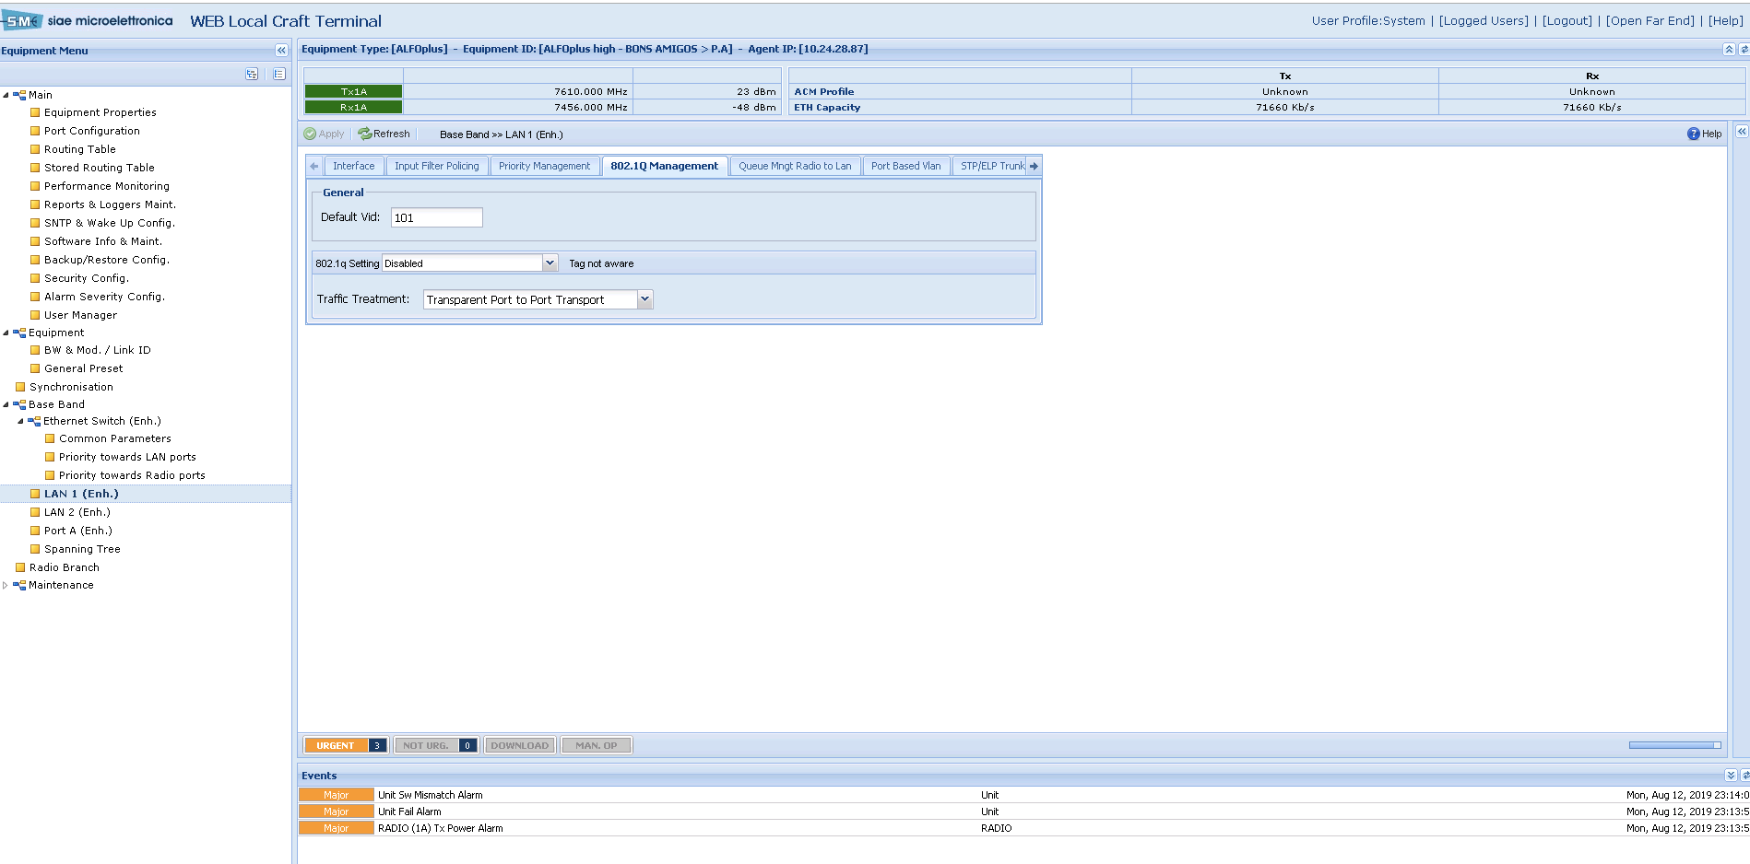Click the Unit Sw Mismatch Alarm event row
The width and height of the screenshot is (1750, 864).
tap(1023, 795)
